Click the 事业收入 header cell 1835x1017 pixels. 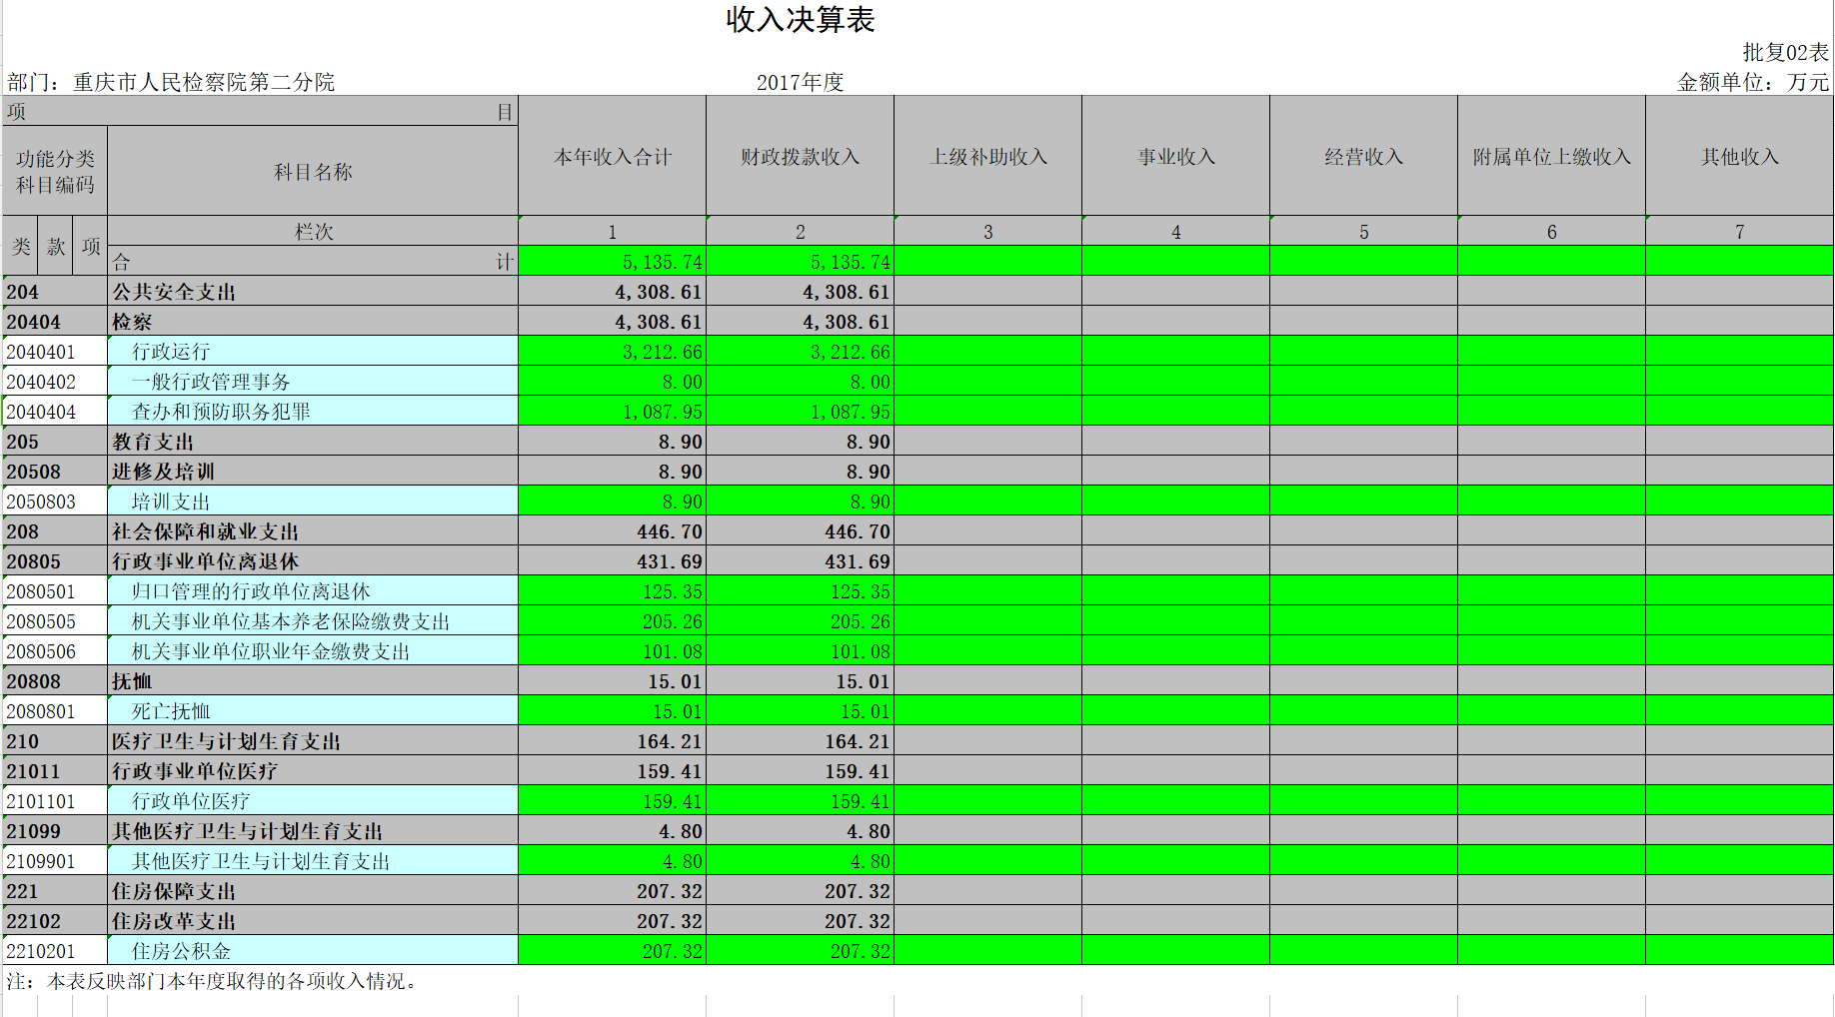1175,157
